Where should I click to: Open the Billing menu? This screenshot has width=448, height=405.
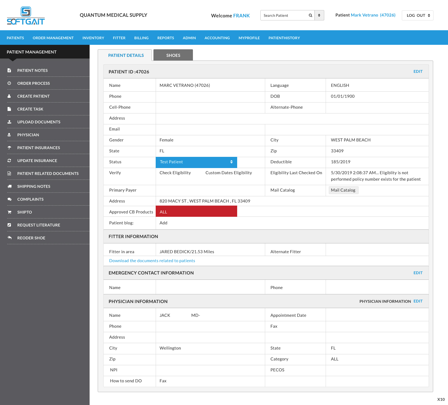click(141, 38)
